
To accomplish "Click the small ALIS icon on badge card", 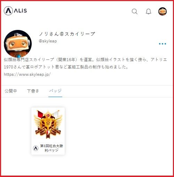I will point(35,148).
